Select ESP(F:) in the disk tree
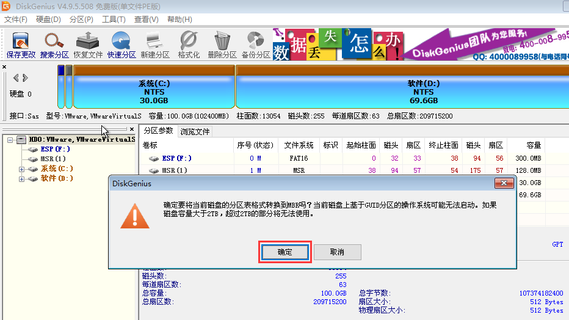This screenshot has height=320, width=569. pyautogui.click(x=55, y=149)
